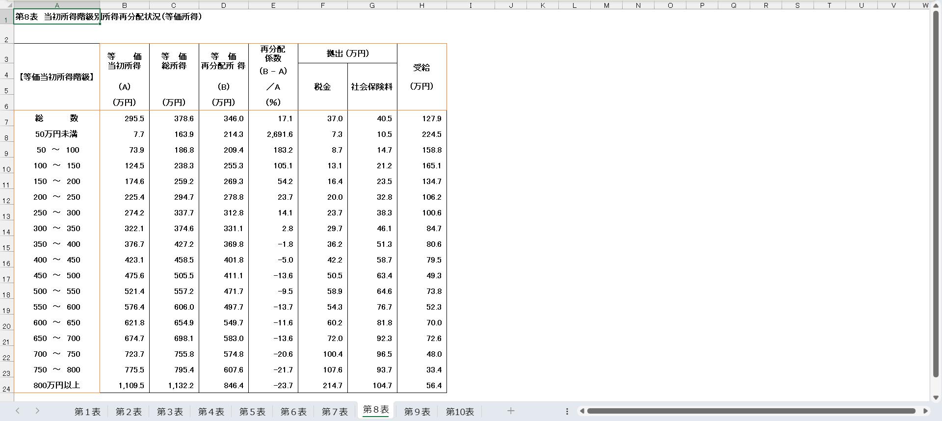Click the next sheet navigation arrow
Screen dimensions: 942x421
(x=37, y=411)
